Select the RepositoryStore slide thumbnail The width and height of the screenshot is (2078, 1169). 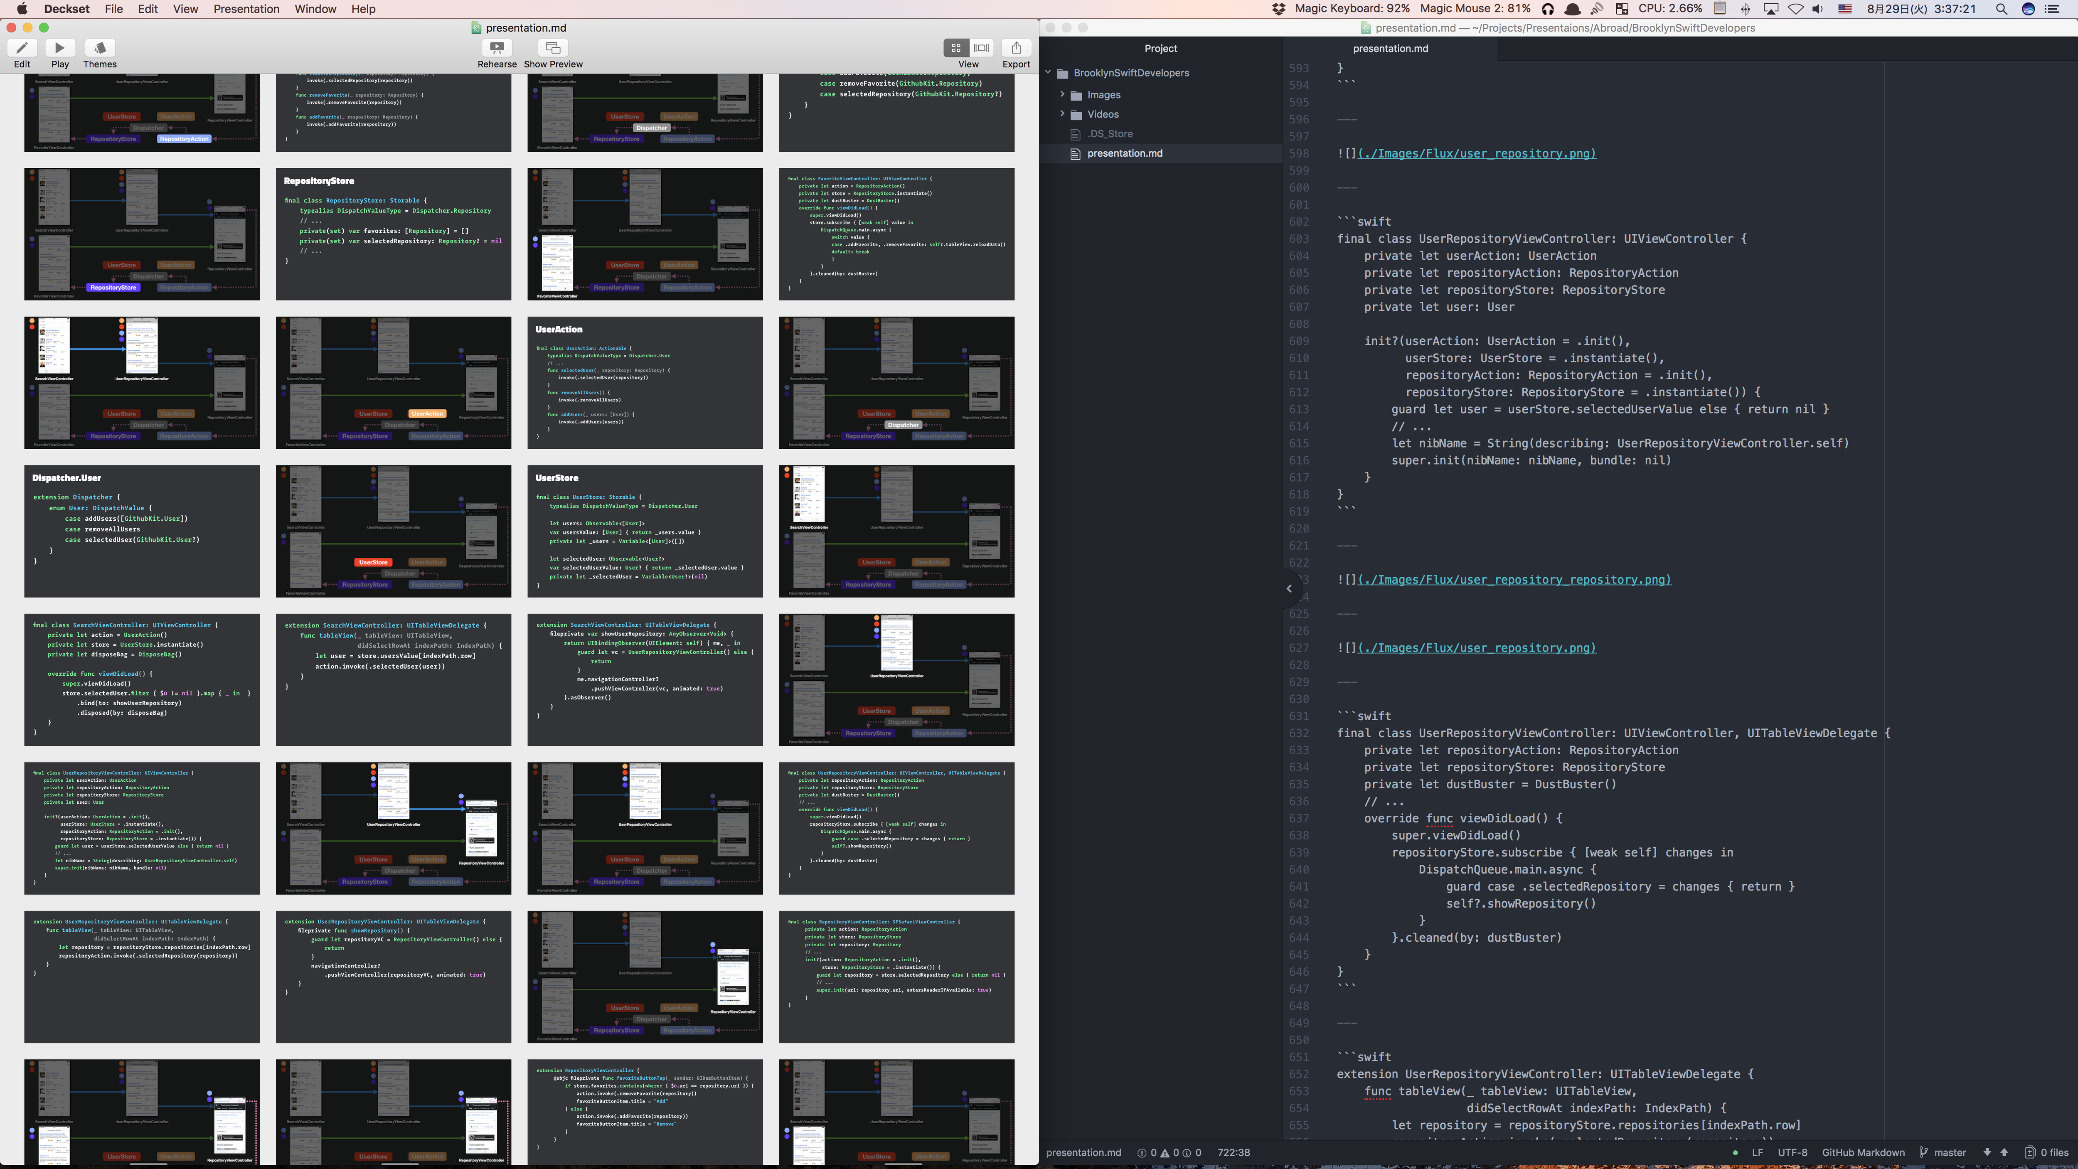click(393, 234)
